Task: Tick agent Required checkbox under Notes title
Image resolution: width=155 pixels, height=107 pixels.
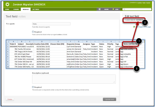Action: point(33,32)
